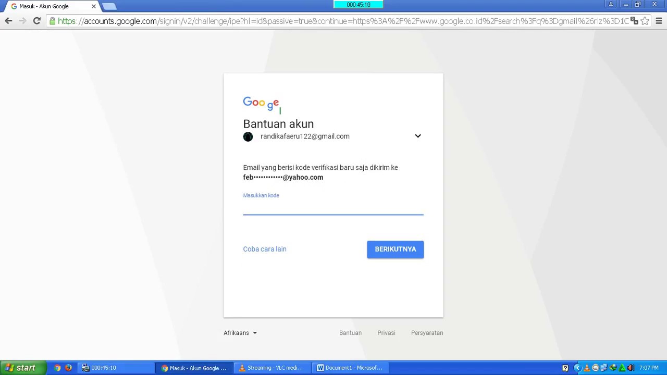The width and height of the screenshot is (667, 375).
Task: Open the Privasi footer link
Action: (386, 333)
